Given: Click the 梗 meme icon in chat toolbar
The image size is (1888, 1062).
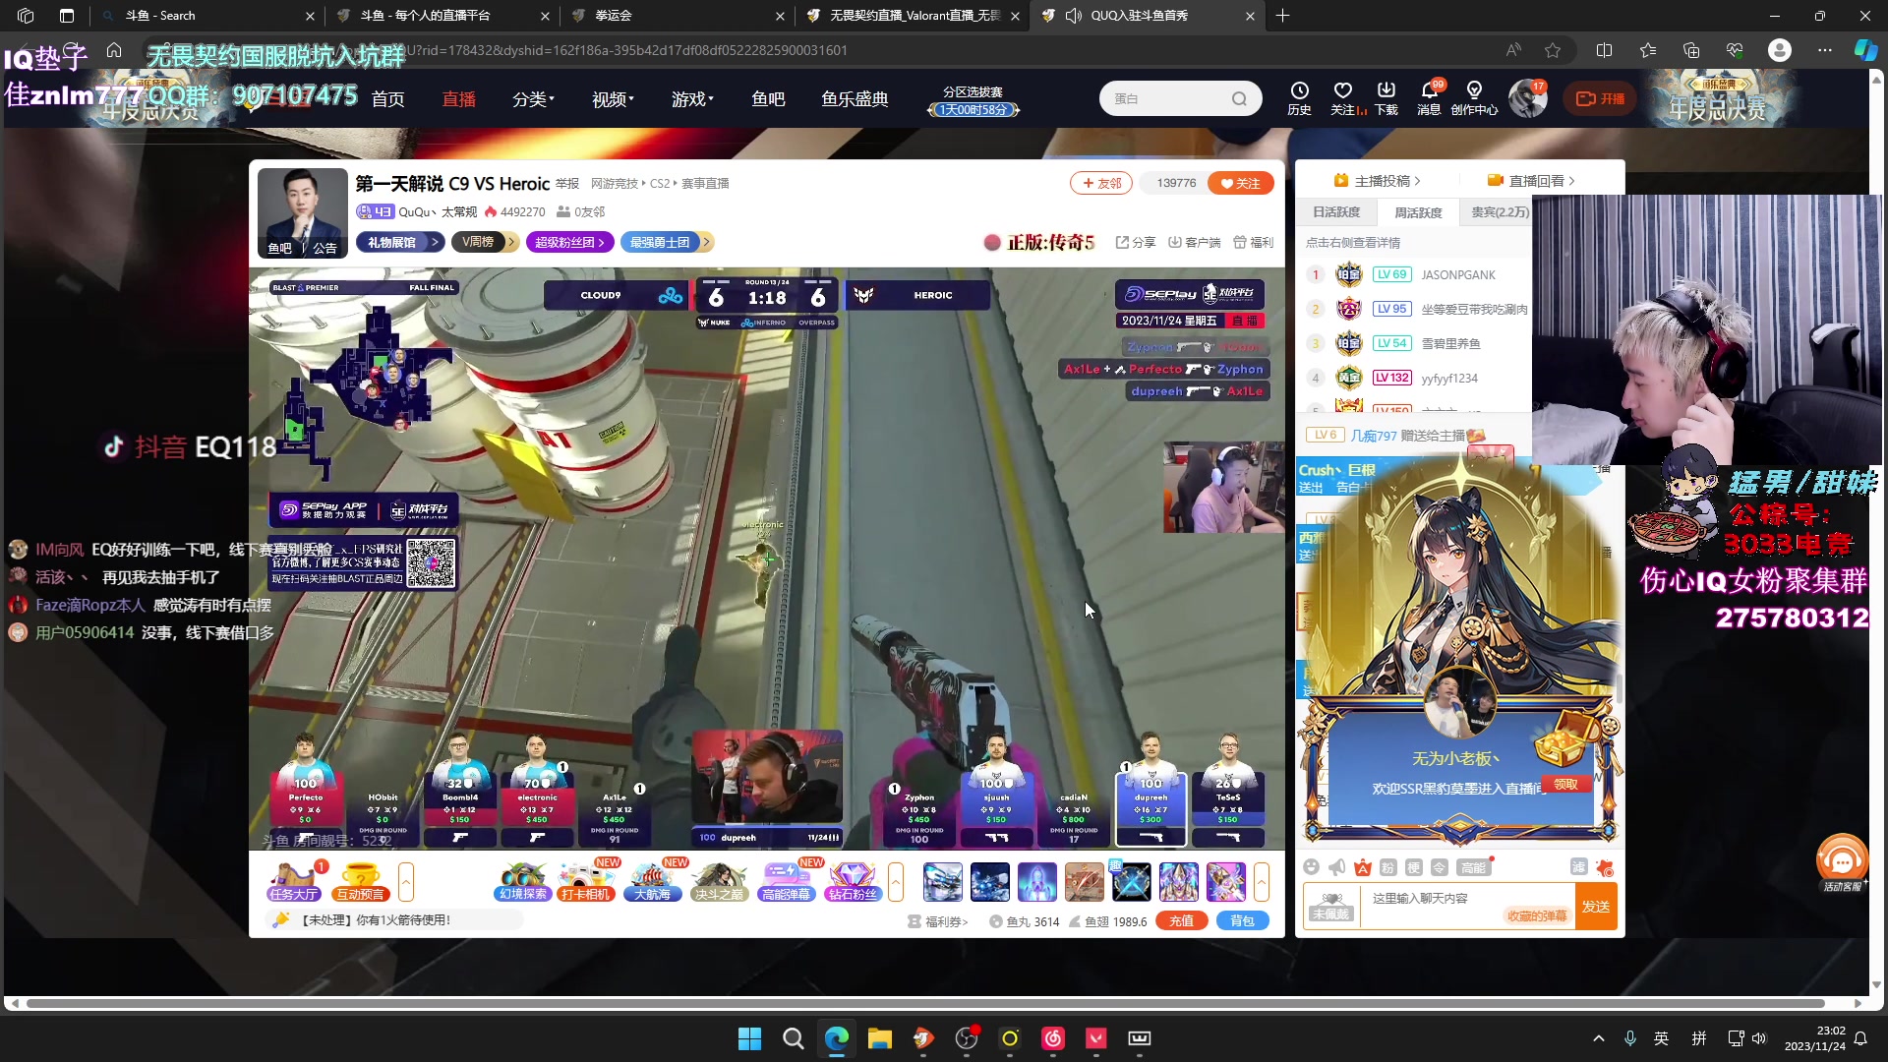Looking at the screenshot, I should point(1413,867).
